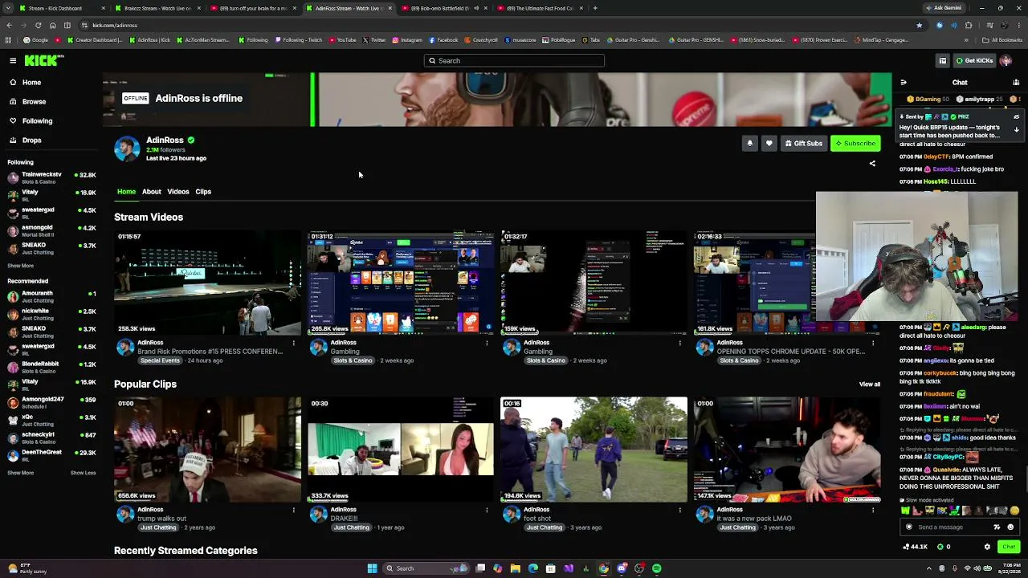The height and width of the screenshot is (578, 1028).
Task: Click the AdinRoss channel avatar
Action: click(x=127, y=149)
